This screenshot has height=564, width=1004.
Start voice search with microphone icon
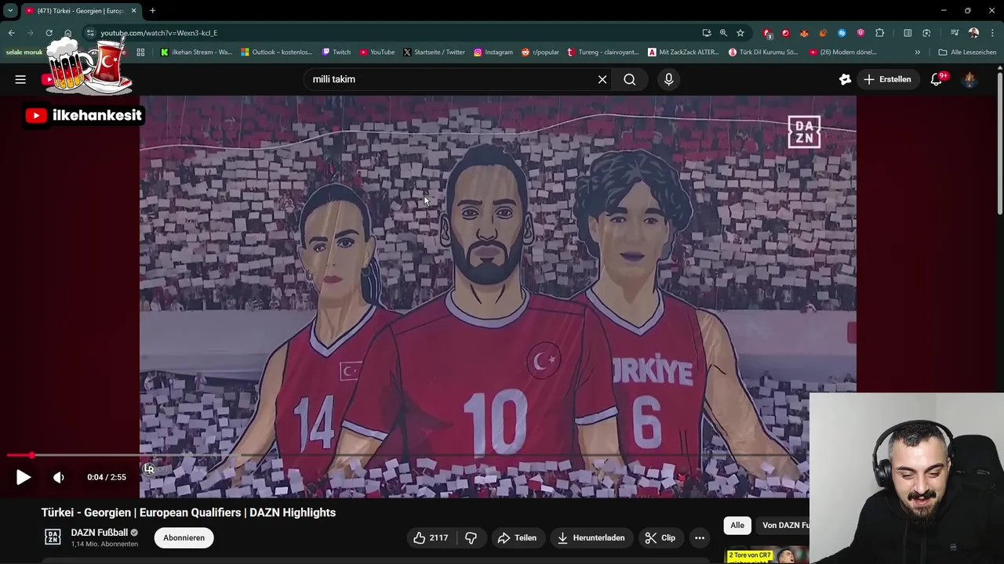(668, 79)
